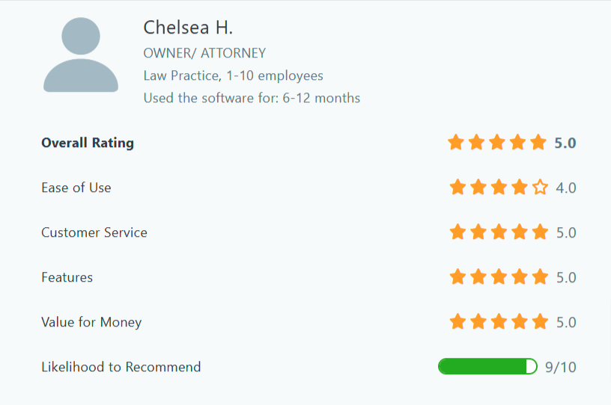Click the first Overall Rating star
The width and height of the screenshot is (611, 405).
pos(456,143)
